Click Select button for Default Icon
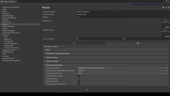The image size is (170, 96). pyautogui.click(x=167, y=27)
